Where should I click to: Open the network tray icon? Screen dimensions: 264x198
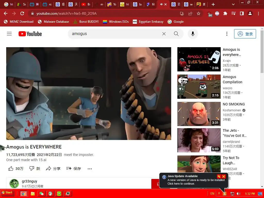[x=232, y=194]
